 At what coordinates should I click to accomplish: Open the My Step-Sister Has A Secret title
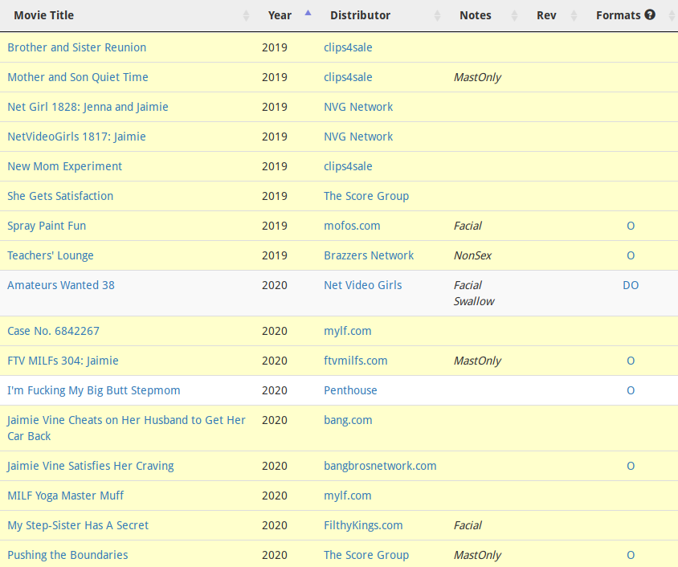tap(78, 525)
